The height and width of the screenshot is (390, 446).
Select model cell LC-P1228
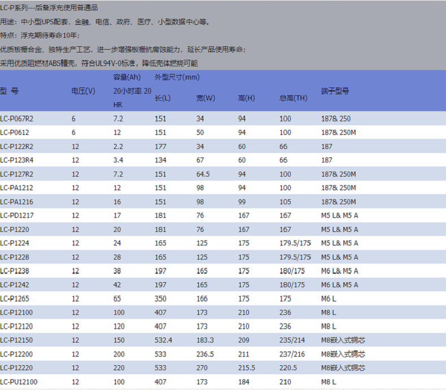pos(15,257)
